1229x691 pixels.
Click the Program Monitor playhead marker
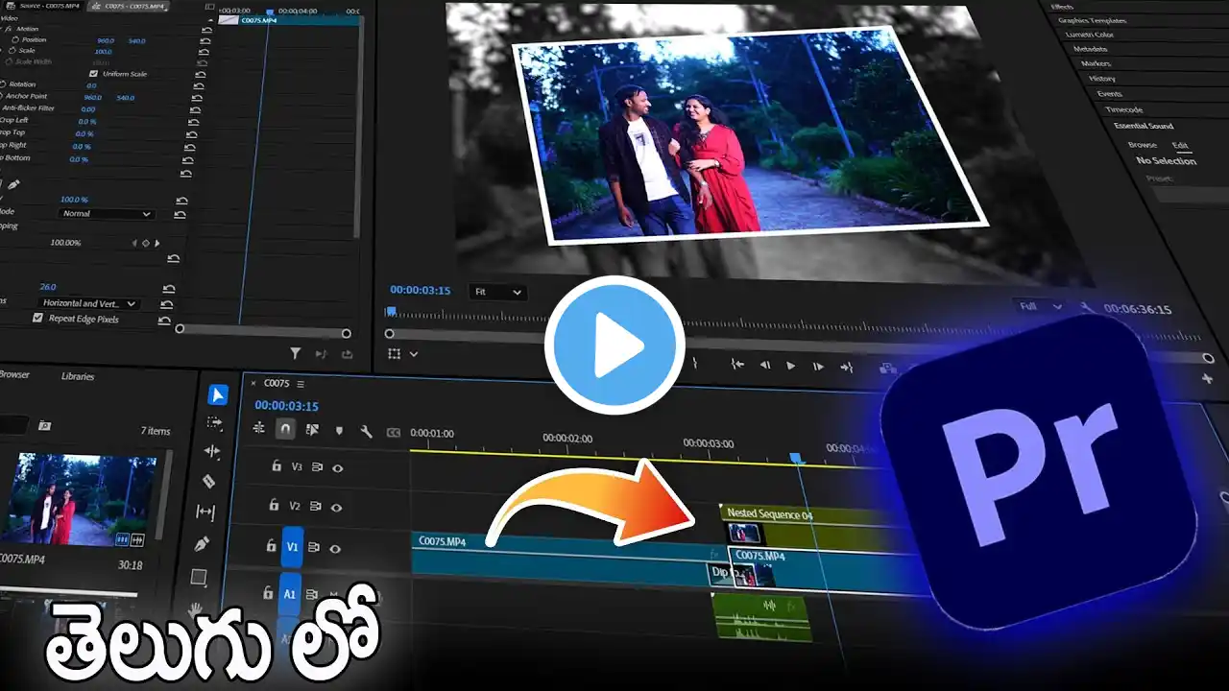tap(391, 311)
